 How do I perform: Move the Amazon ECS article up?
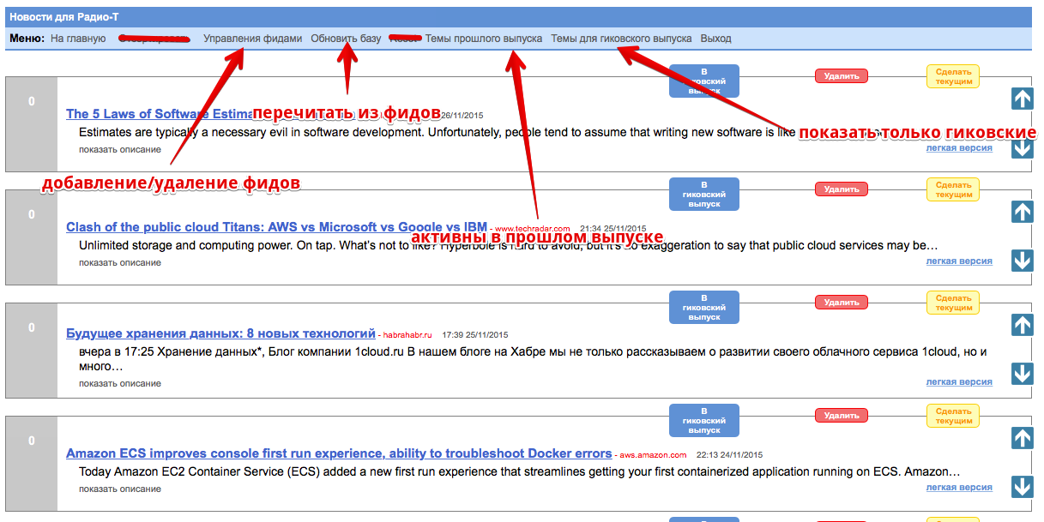[1022, 438]
